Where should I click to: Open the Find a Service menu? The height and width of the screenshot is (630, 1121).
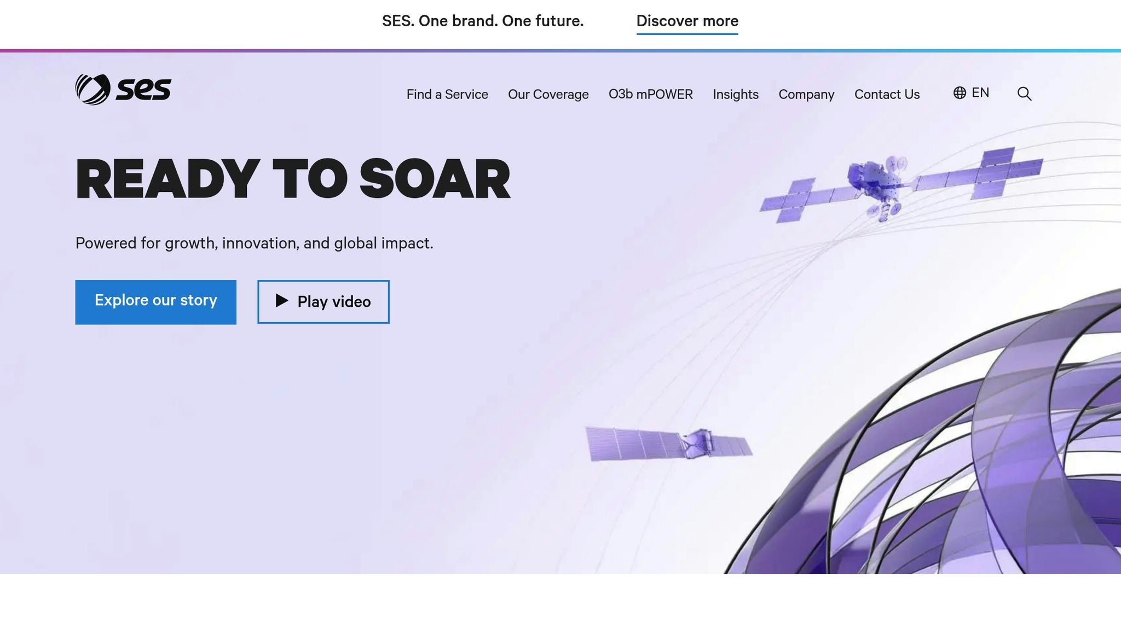tap(447, 94)
